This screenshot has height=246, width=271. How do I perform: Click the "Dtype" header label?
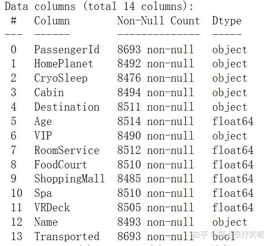click(x=227, y=21)
